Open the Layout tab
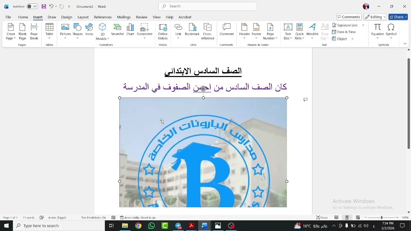Viewport: 411px width, 231px height. (x=83, y=17)
